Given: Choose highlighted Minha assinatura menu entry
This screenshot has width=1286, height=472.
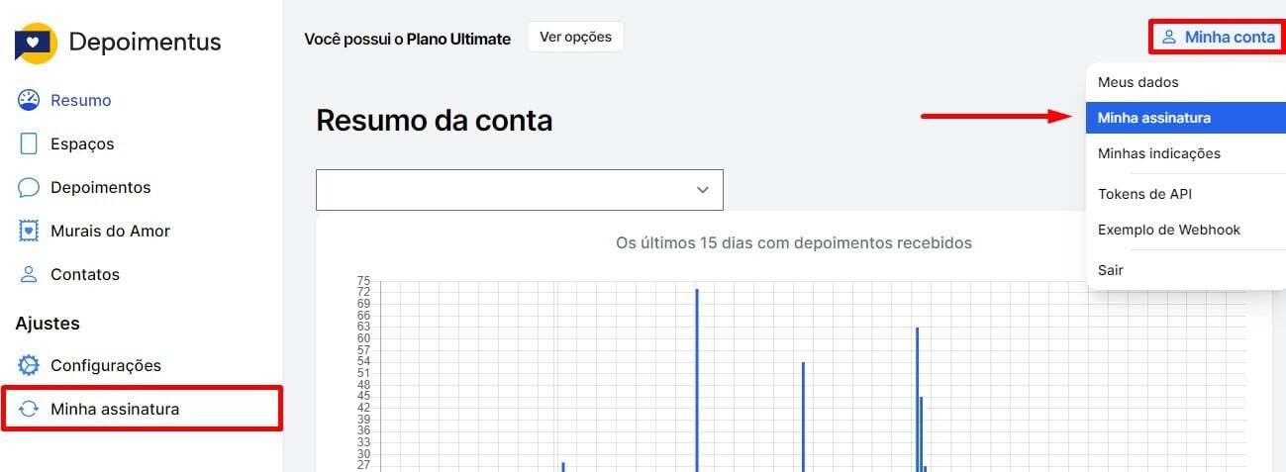Looking at the screenshot, I should [x=1153, y=118].
